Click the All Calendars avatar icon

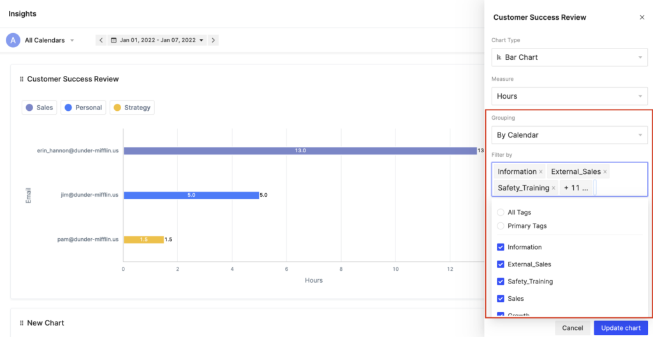[13, 40]
